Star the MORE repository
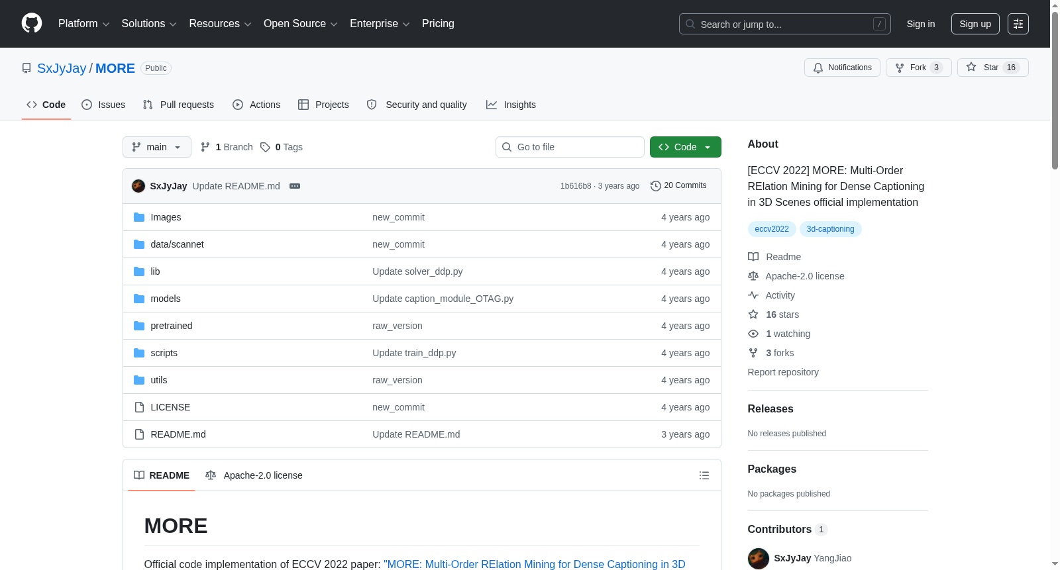 [992, 68]
